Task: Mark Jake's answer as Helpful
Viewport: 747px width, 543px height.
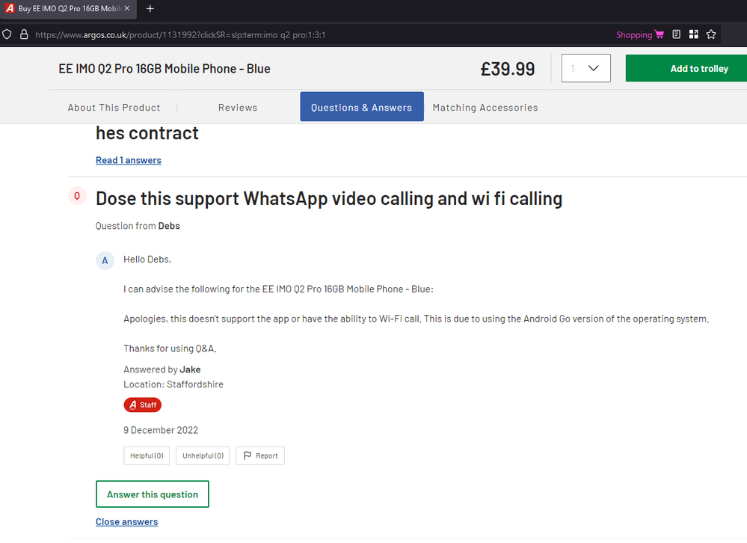Action: click(x=147, y=455)
